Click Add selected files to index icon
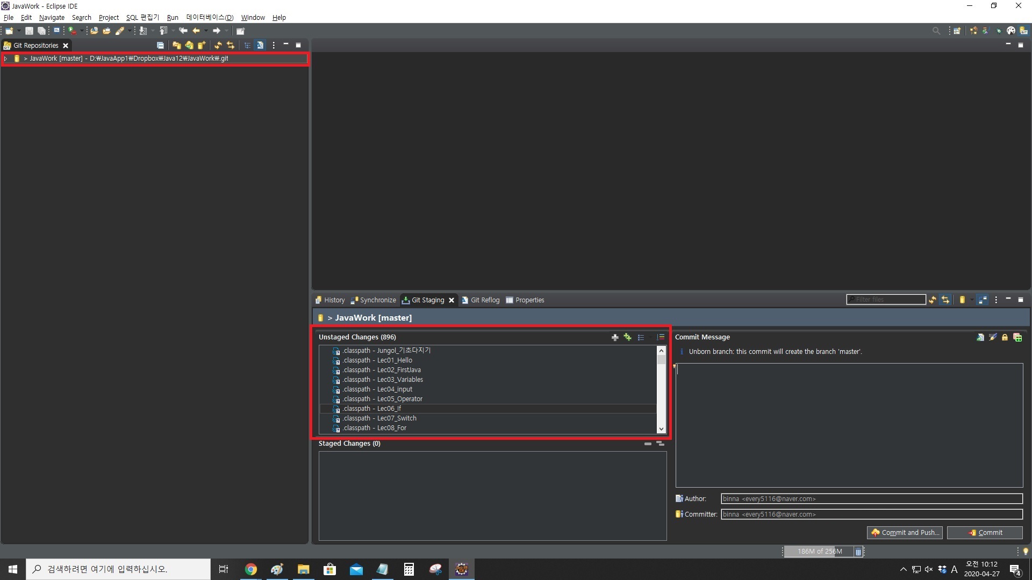1032x580 pixels. (x=615, y=337)
